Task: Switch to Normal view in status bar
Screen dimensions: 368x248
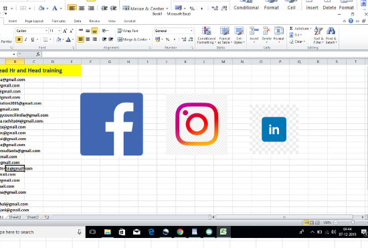Action: (x=306, y=223)
